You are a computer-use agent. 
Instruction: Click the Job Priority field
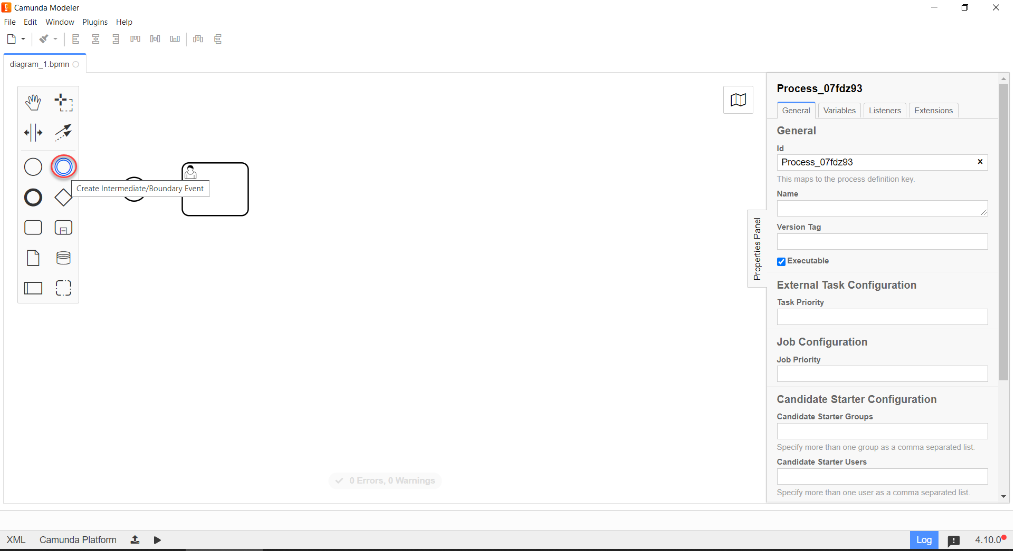pyautogui.click(x=882, y=374)
